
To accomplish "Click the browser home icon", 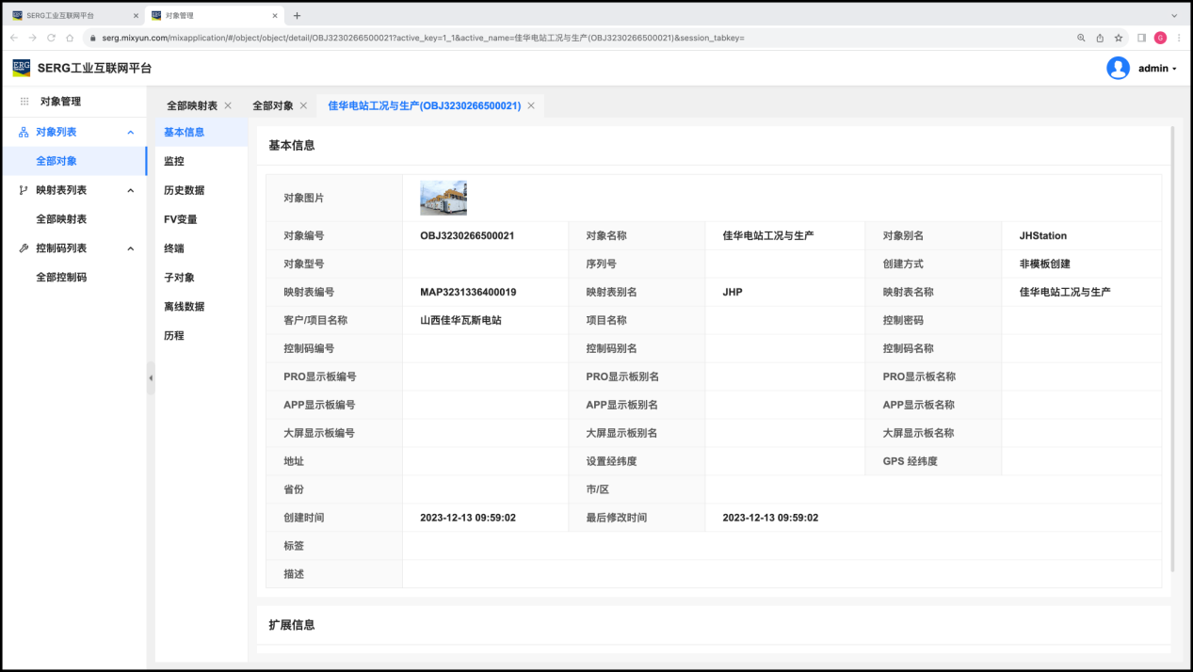I will pos(70,38).
